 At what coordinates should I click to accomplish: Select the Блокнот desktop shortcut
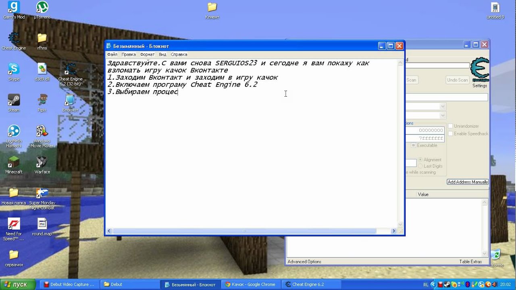coord(70,103)
